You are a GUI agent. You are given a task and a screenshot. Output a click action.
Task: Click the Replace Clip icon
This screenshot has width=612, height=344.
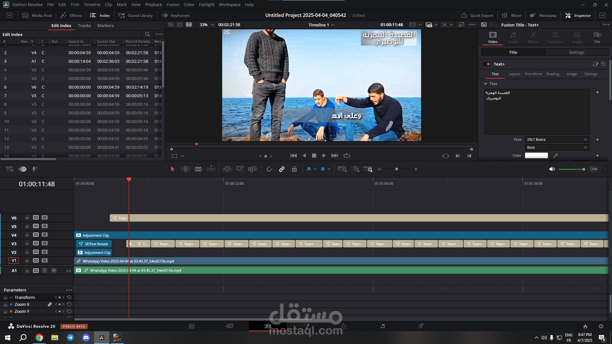tap(253, 169)
